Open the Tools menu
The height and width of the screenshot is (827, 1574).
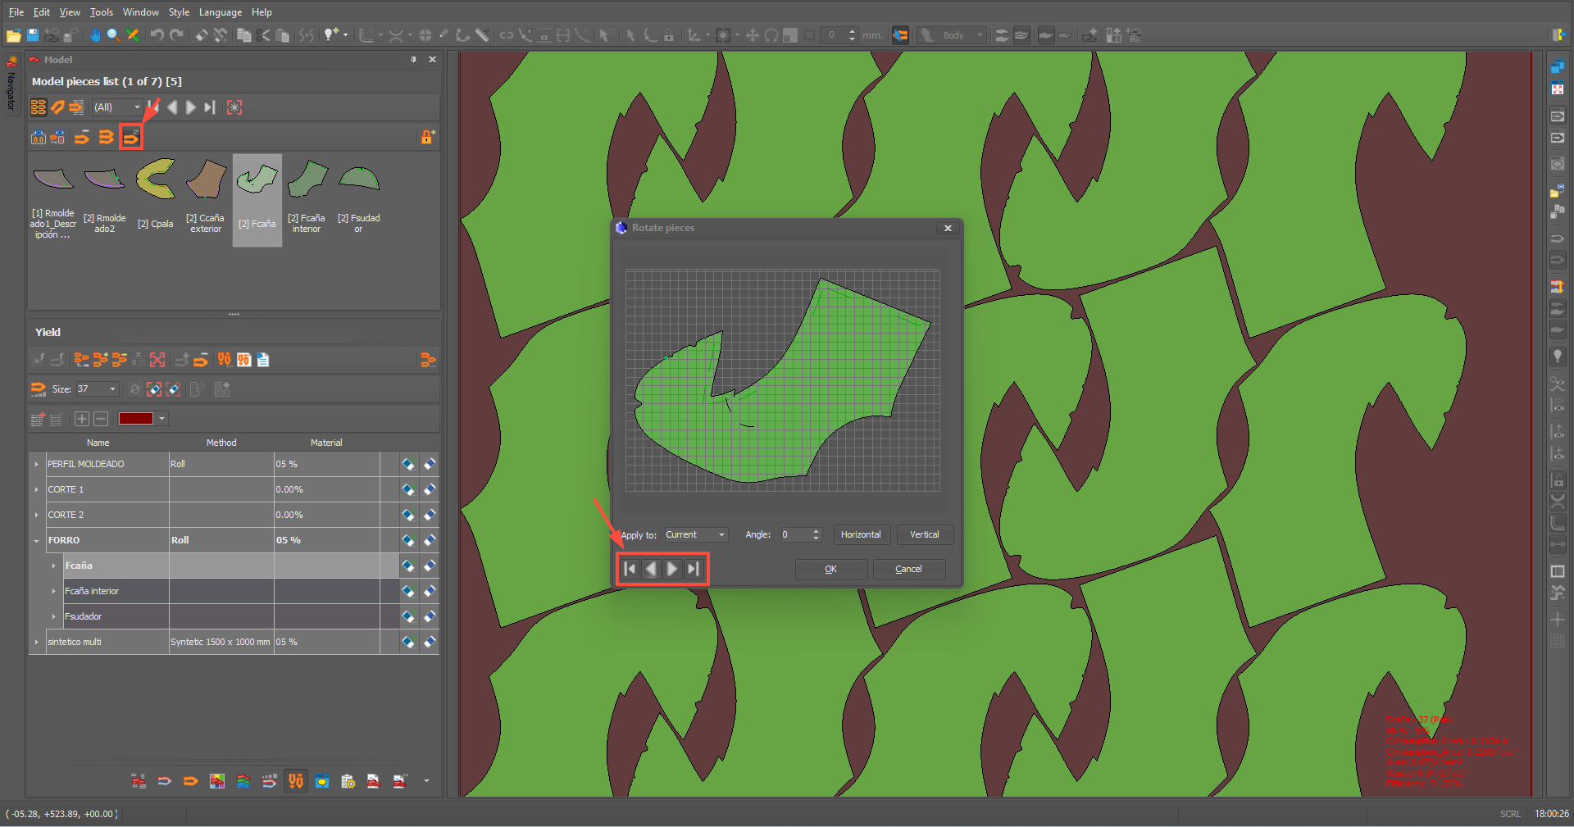[102, 12]
